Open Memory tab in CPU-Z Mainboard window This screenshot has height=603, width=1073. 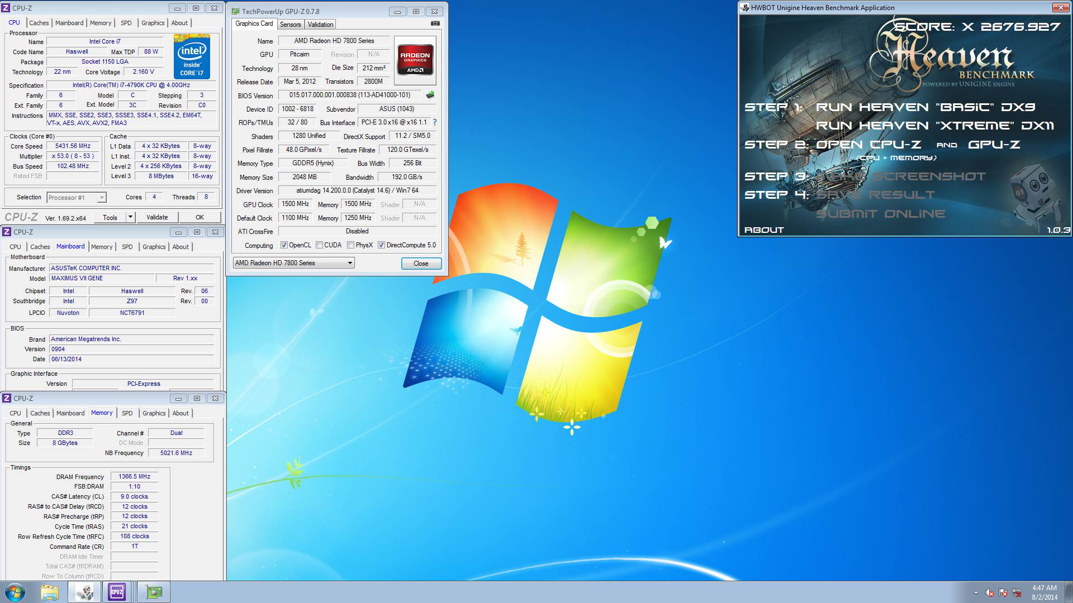point(102,247)
